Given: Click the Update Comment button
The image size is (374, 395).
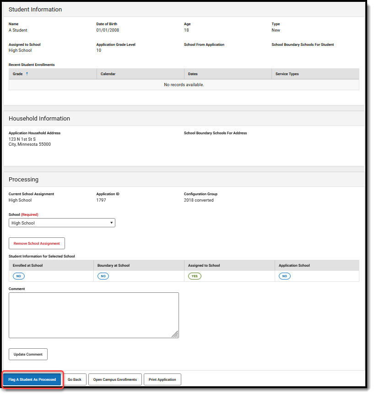Looking at the screenshot, I should point(28,354).
